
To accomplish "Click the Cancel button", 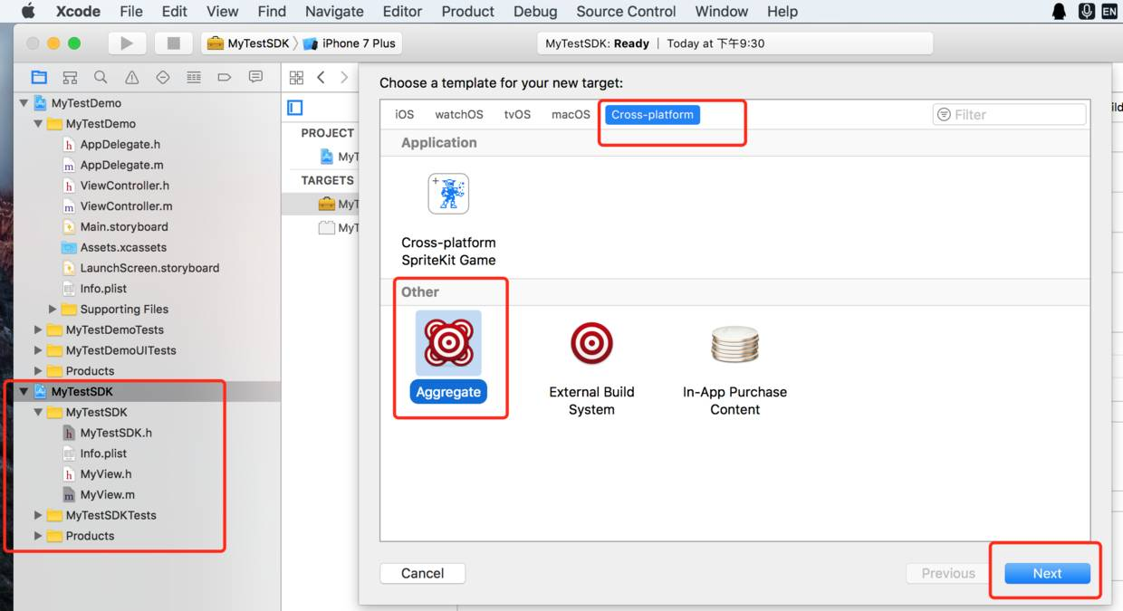I will [422, 573].
